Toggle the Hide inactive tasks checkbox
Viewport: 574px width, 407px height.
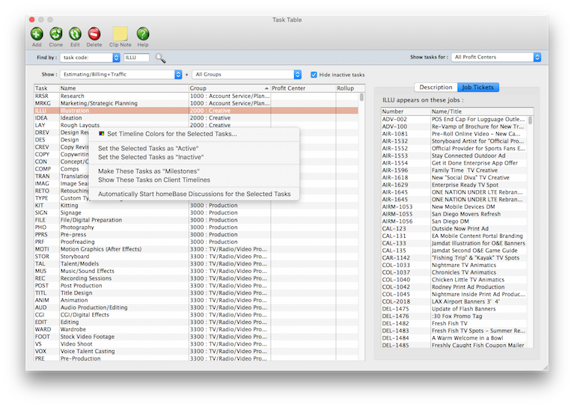click(315, 75)
